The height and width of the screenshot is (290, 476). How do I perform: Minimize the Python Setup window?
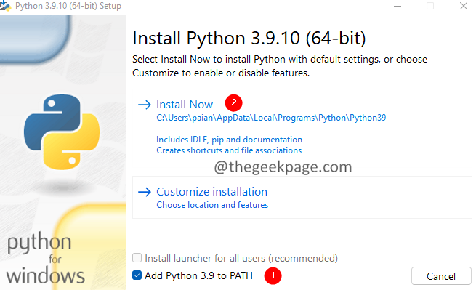tap(398, 6)
